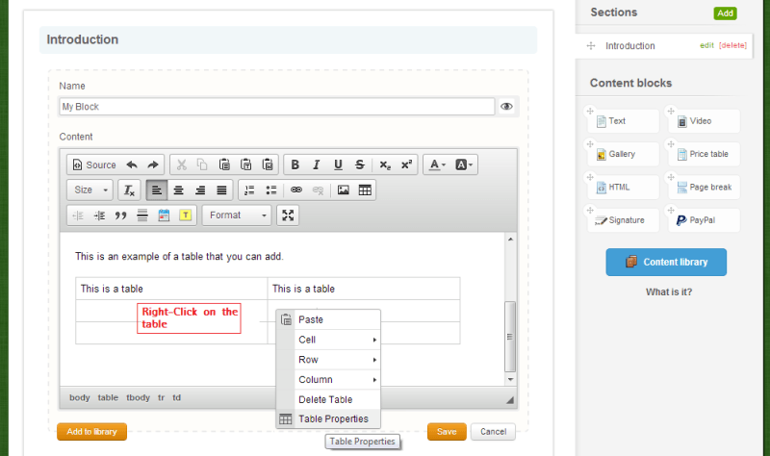The width and height of the screenshot is (770, 456).
Task: Click the insert table toolbar icon
Action: [x=365, y=190]
